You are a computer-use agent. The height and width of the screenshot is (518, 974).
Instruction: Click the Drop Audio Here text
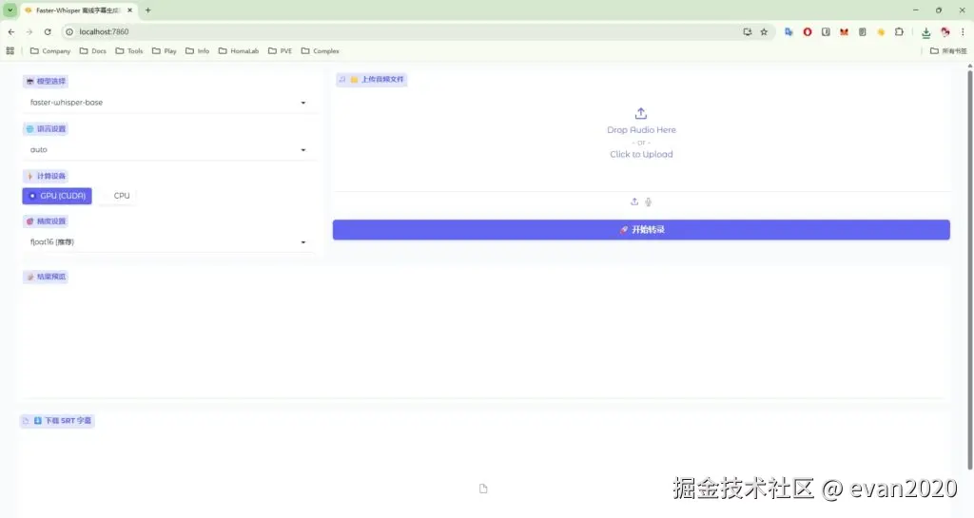(x=641, y=129)
